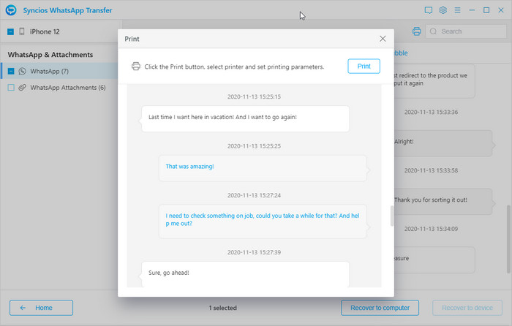This screenshot has height=326, width=512.
Task: Click timestamp 2020-11-13 15:25:15
Action: (x=254, y=96)
